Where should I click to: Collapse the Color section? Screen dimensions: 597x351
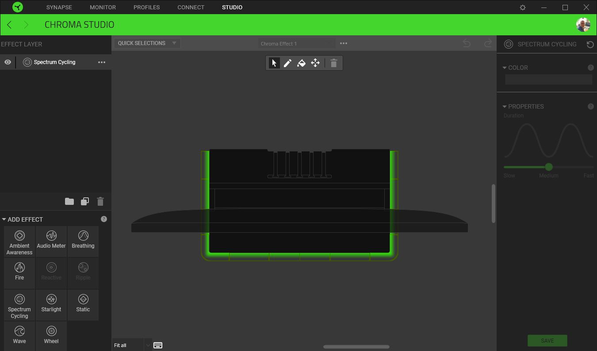(505, 68)
